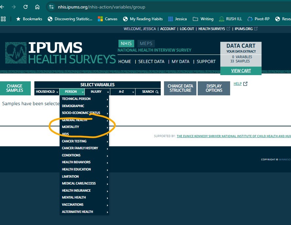Screen dimensions: 291x225
Task: Select HEALTH EDUCATION from the PERSON menu
Action: point(84,169)
